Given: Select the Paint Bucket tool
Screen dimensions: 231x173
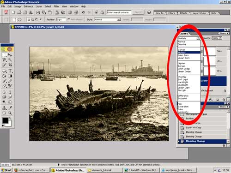Looking at the screenshot, I should pyautogui.click(x=4, y=76).
